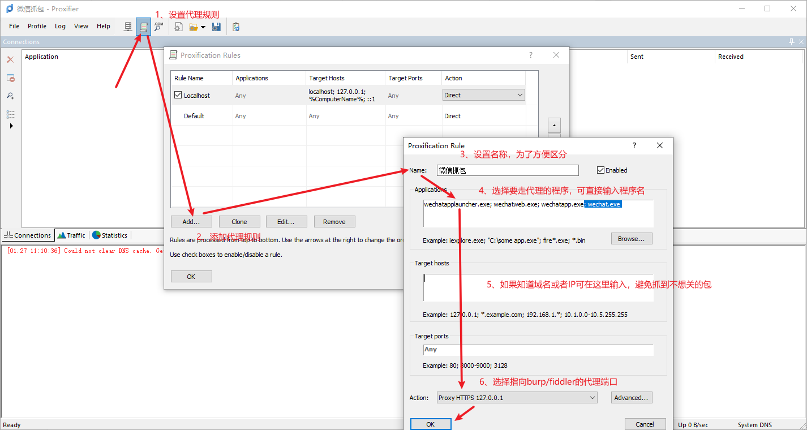Screen dimensions: 807x430
Task: Click OK in Proxification Rule dialog
Action: [431, 424]
